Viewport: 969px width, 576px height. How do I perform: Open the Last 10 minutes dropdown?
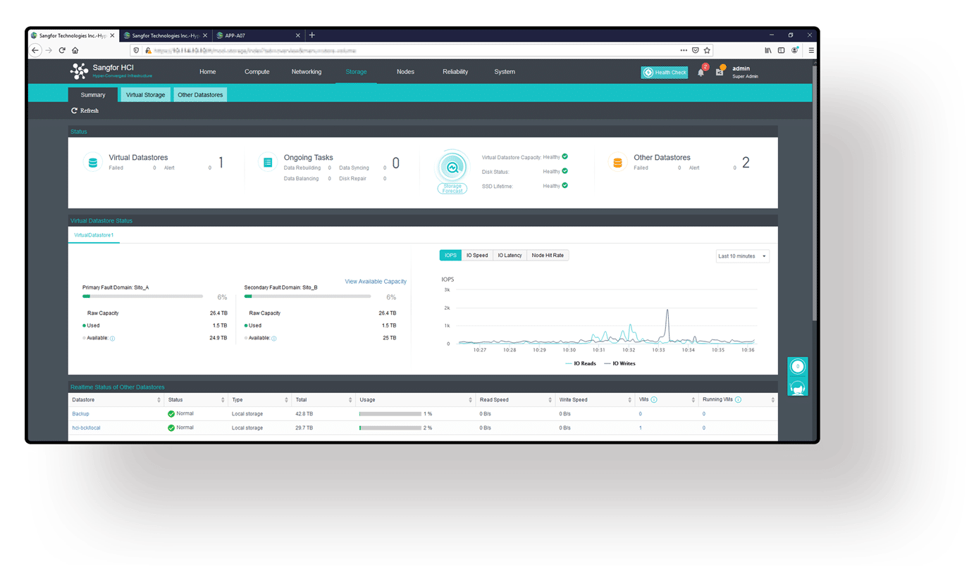[742, 256]
